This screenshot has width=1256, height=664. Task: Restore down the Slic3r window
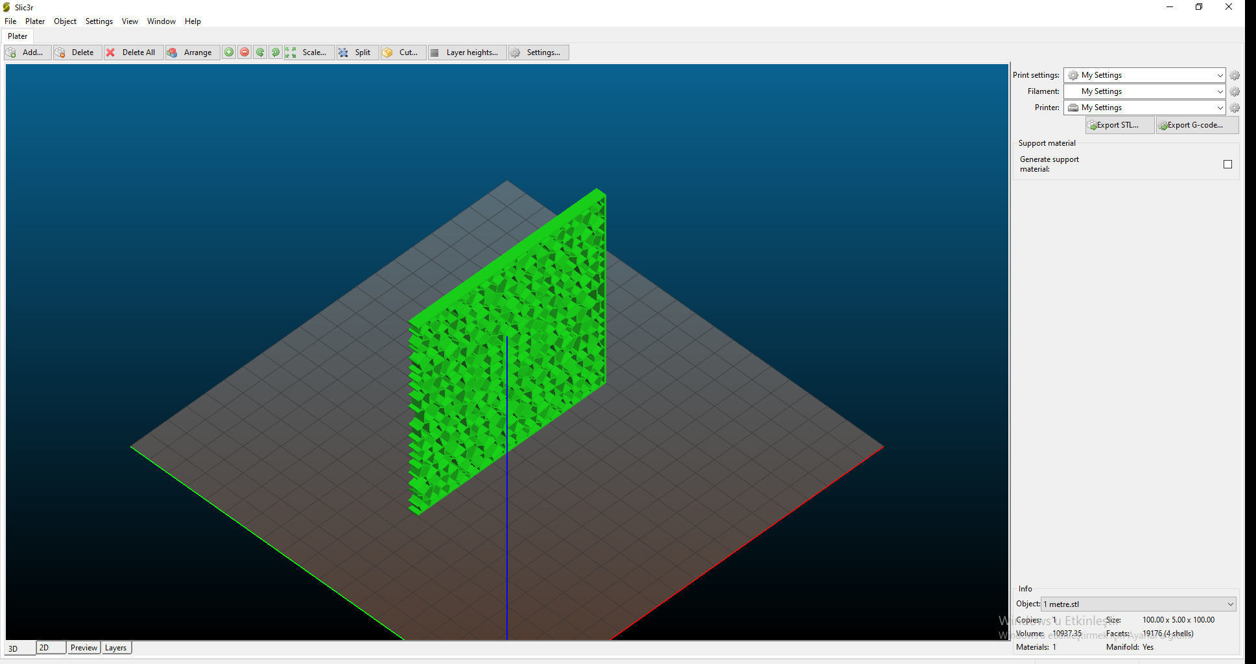[x=1199, y=7]
